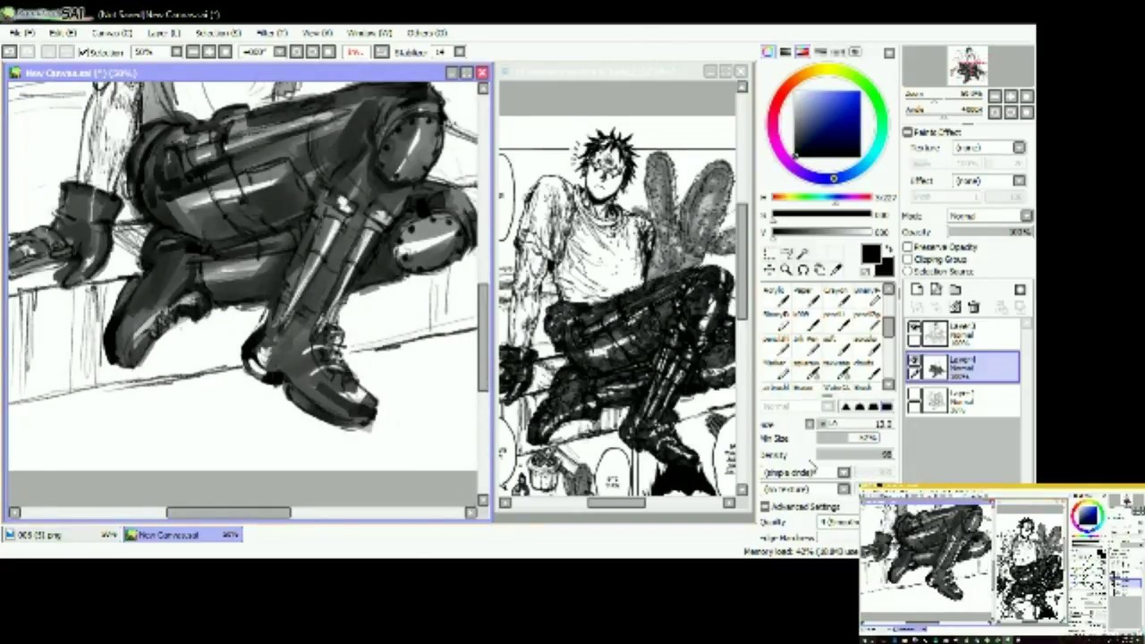Screen dimensions: 1145x644
Task: Delete layer using the trash icon
Action: (973, 307)
